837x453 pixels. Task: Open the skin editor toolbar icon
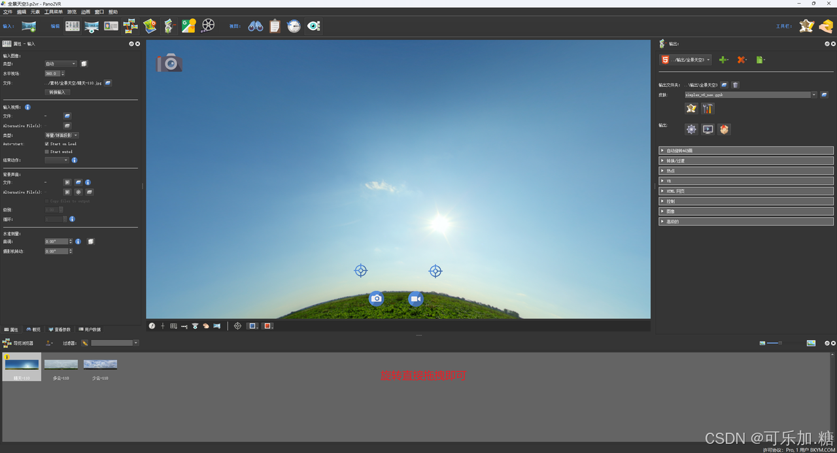pos(806,26)
